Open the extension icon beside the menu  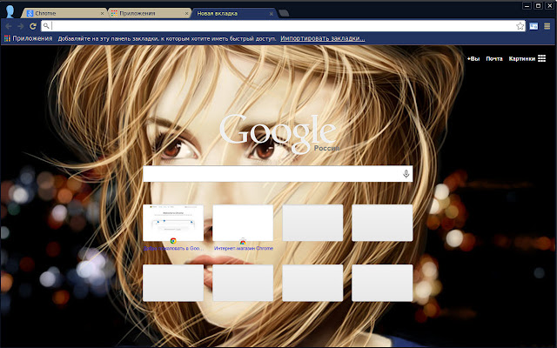click(534, 26)
